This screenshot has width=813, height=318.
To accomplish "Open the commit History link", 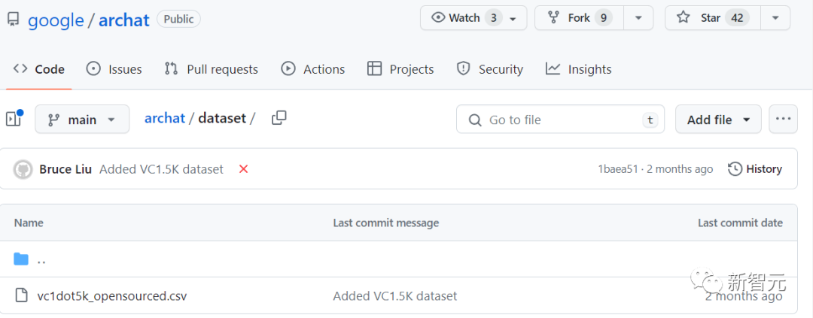I will coord(755,169).
